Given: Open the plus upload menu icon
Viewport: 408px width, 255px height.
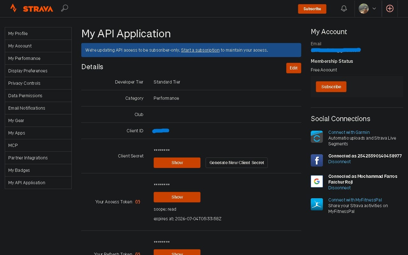Looking at the screenshot, I should (x=390, y=9).
